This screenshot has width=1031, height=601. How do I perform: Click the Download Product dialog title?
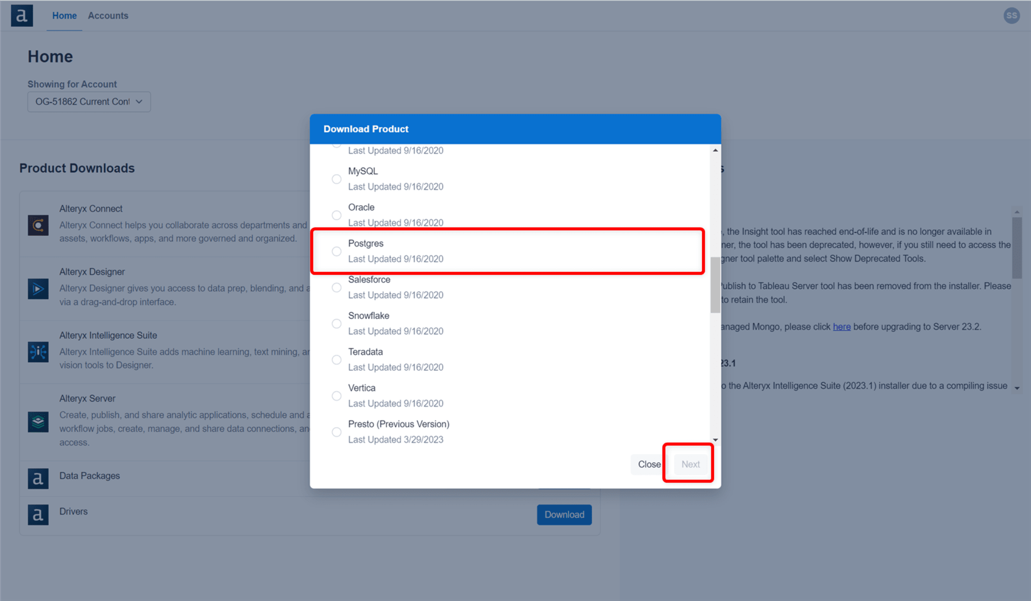366,129
